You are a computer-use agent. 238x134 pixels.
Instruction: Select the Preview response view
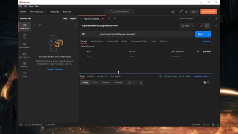tap(105, 83)
